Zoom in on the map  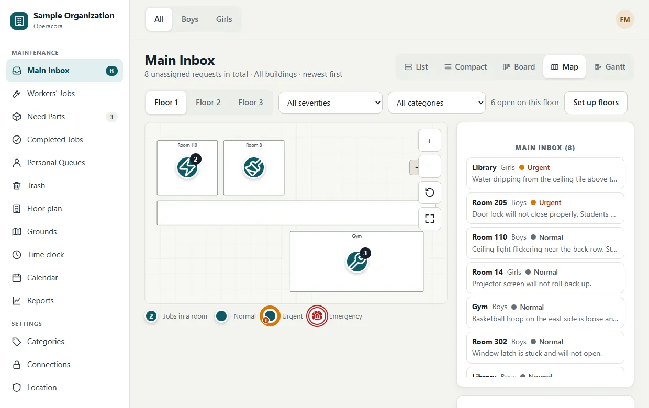pyautogui.click(x=430, y=141)
